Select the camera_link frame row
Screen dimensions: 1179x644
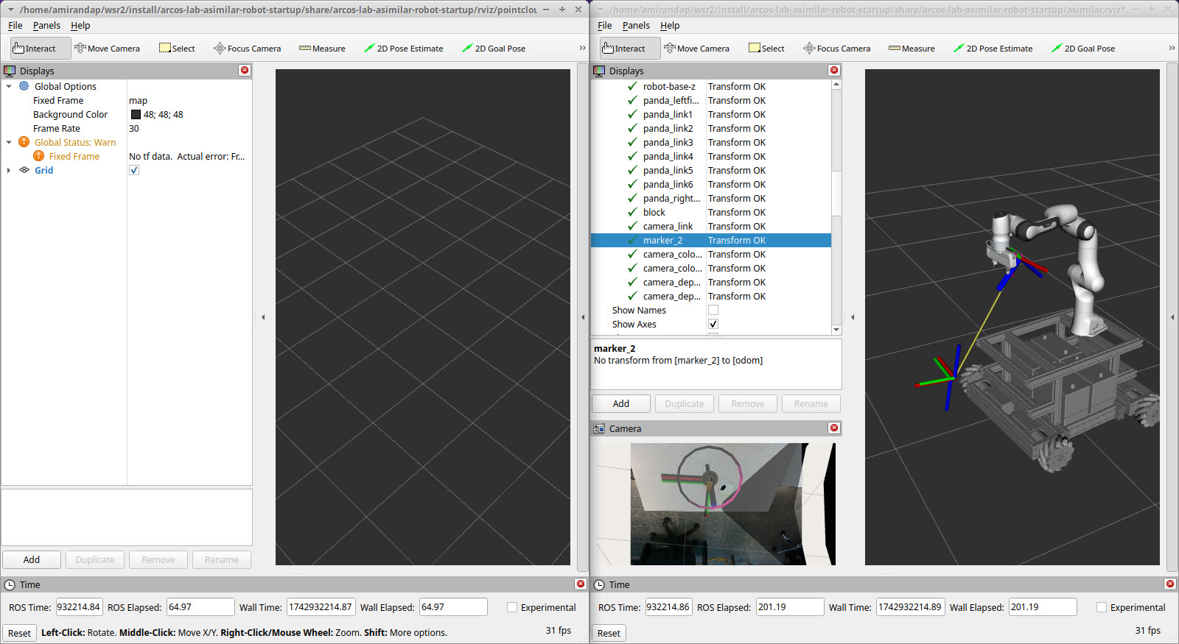pos(668,226)
